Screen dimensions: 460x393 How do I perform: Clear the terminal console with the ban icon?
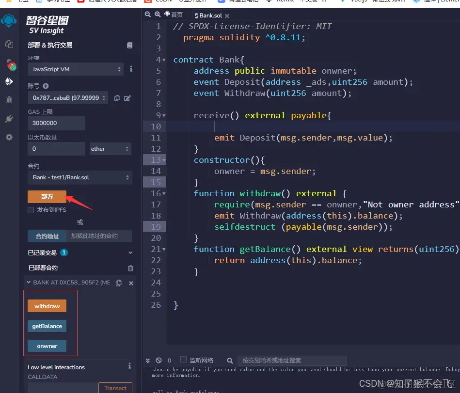(159, 361)
